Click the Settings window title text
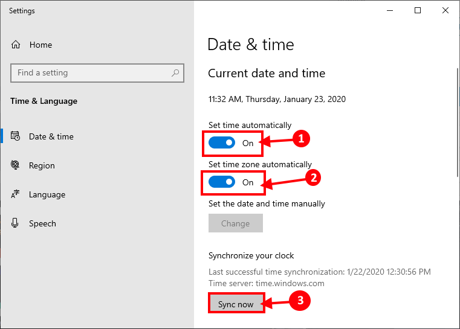Viewport: 460px width, 329px height. (x=22, y=11)
